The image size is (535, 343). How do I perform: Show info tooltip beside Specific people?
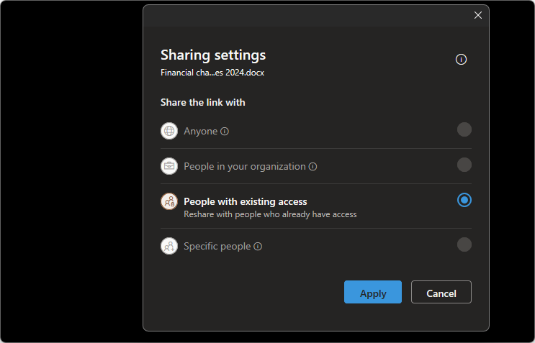pyautogui.click(x=258, y=247)
